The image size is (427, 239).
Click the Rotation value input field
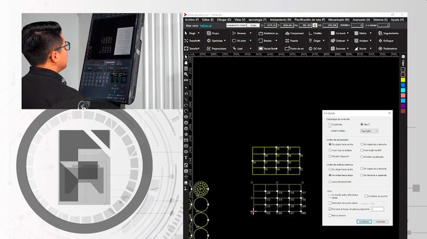(357, 25)
